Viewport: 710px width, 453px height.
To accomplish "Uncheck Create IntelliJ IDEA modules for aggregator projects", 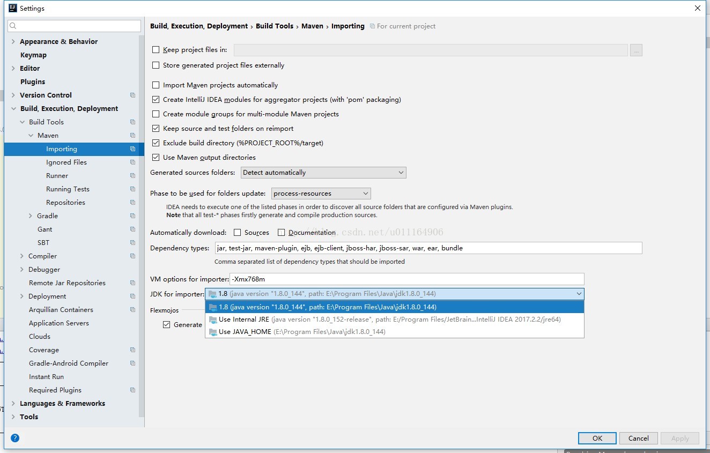I will point(156,100).
